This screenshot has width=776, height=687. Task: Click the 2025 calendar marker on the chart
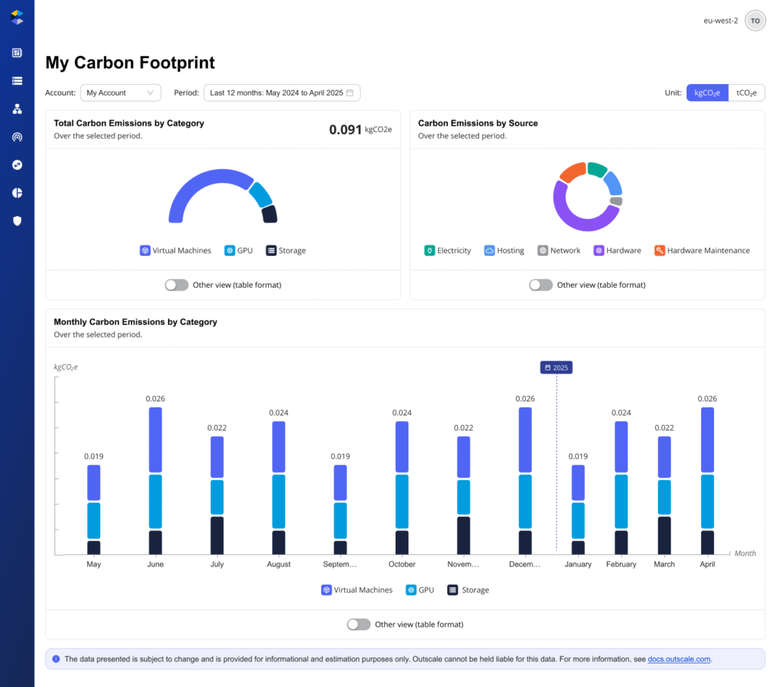556,367
